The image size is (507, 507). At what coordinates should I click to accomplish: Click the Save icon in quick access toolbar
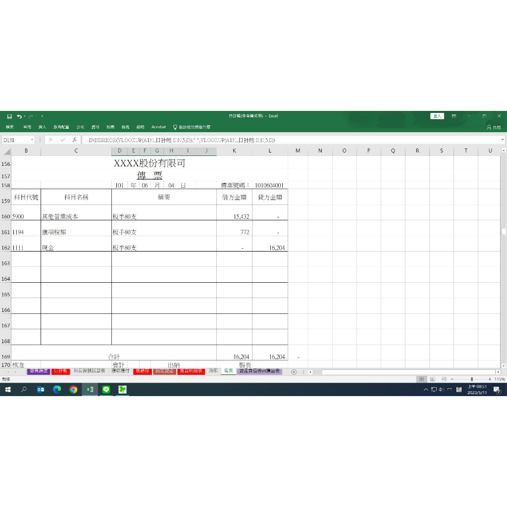tap(9, 116)
